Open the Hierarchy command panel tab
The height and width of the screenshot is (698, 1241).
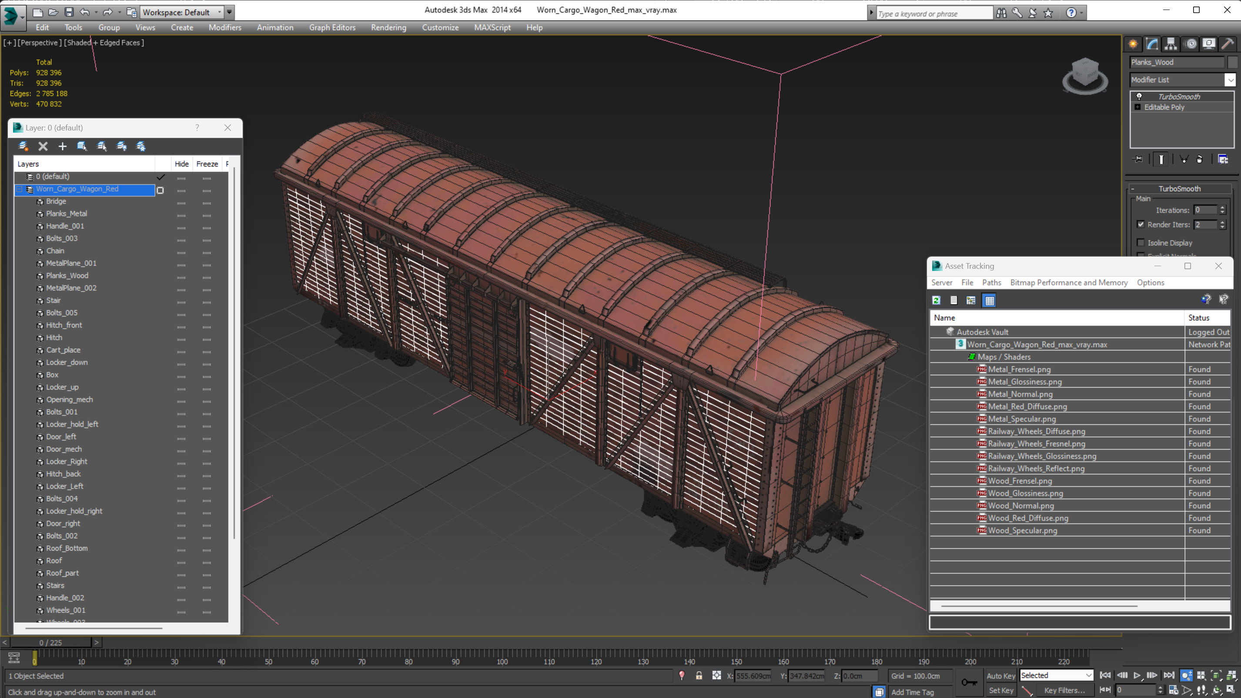tap(1171, 44)
